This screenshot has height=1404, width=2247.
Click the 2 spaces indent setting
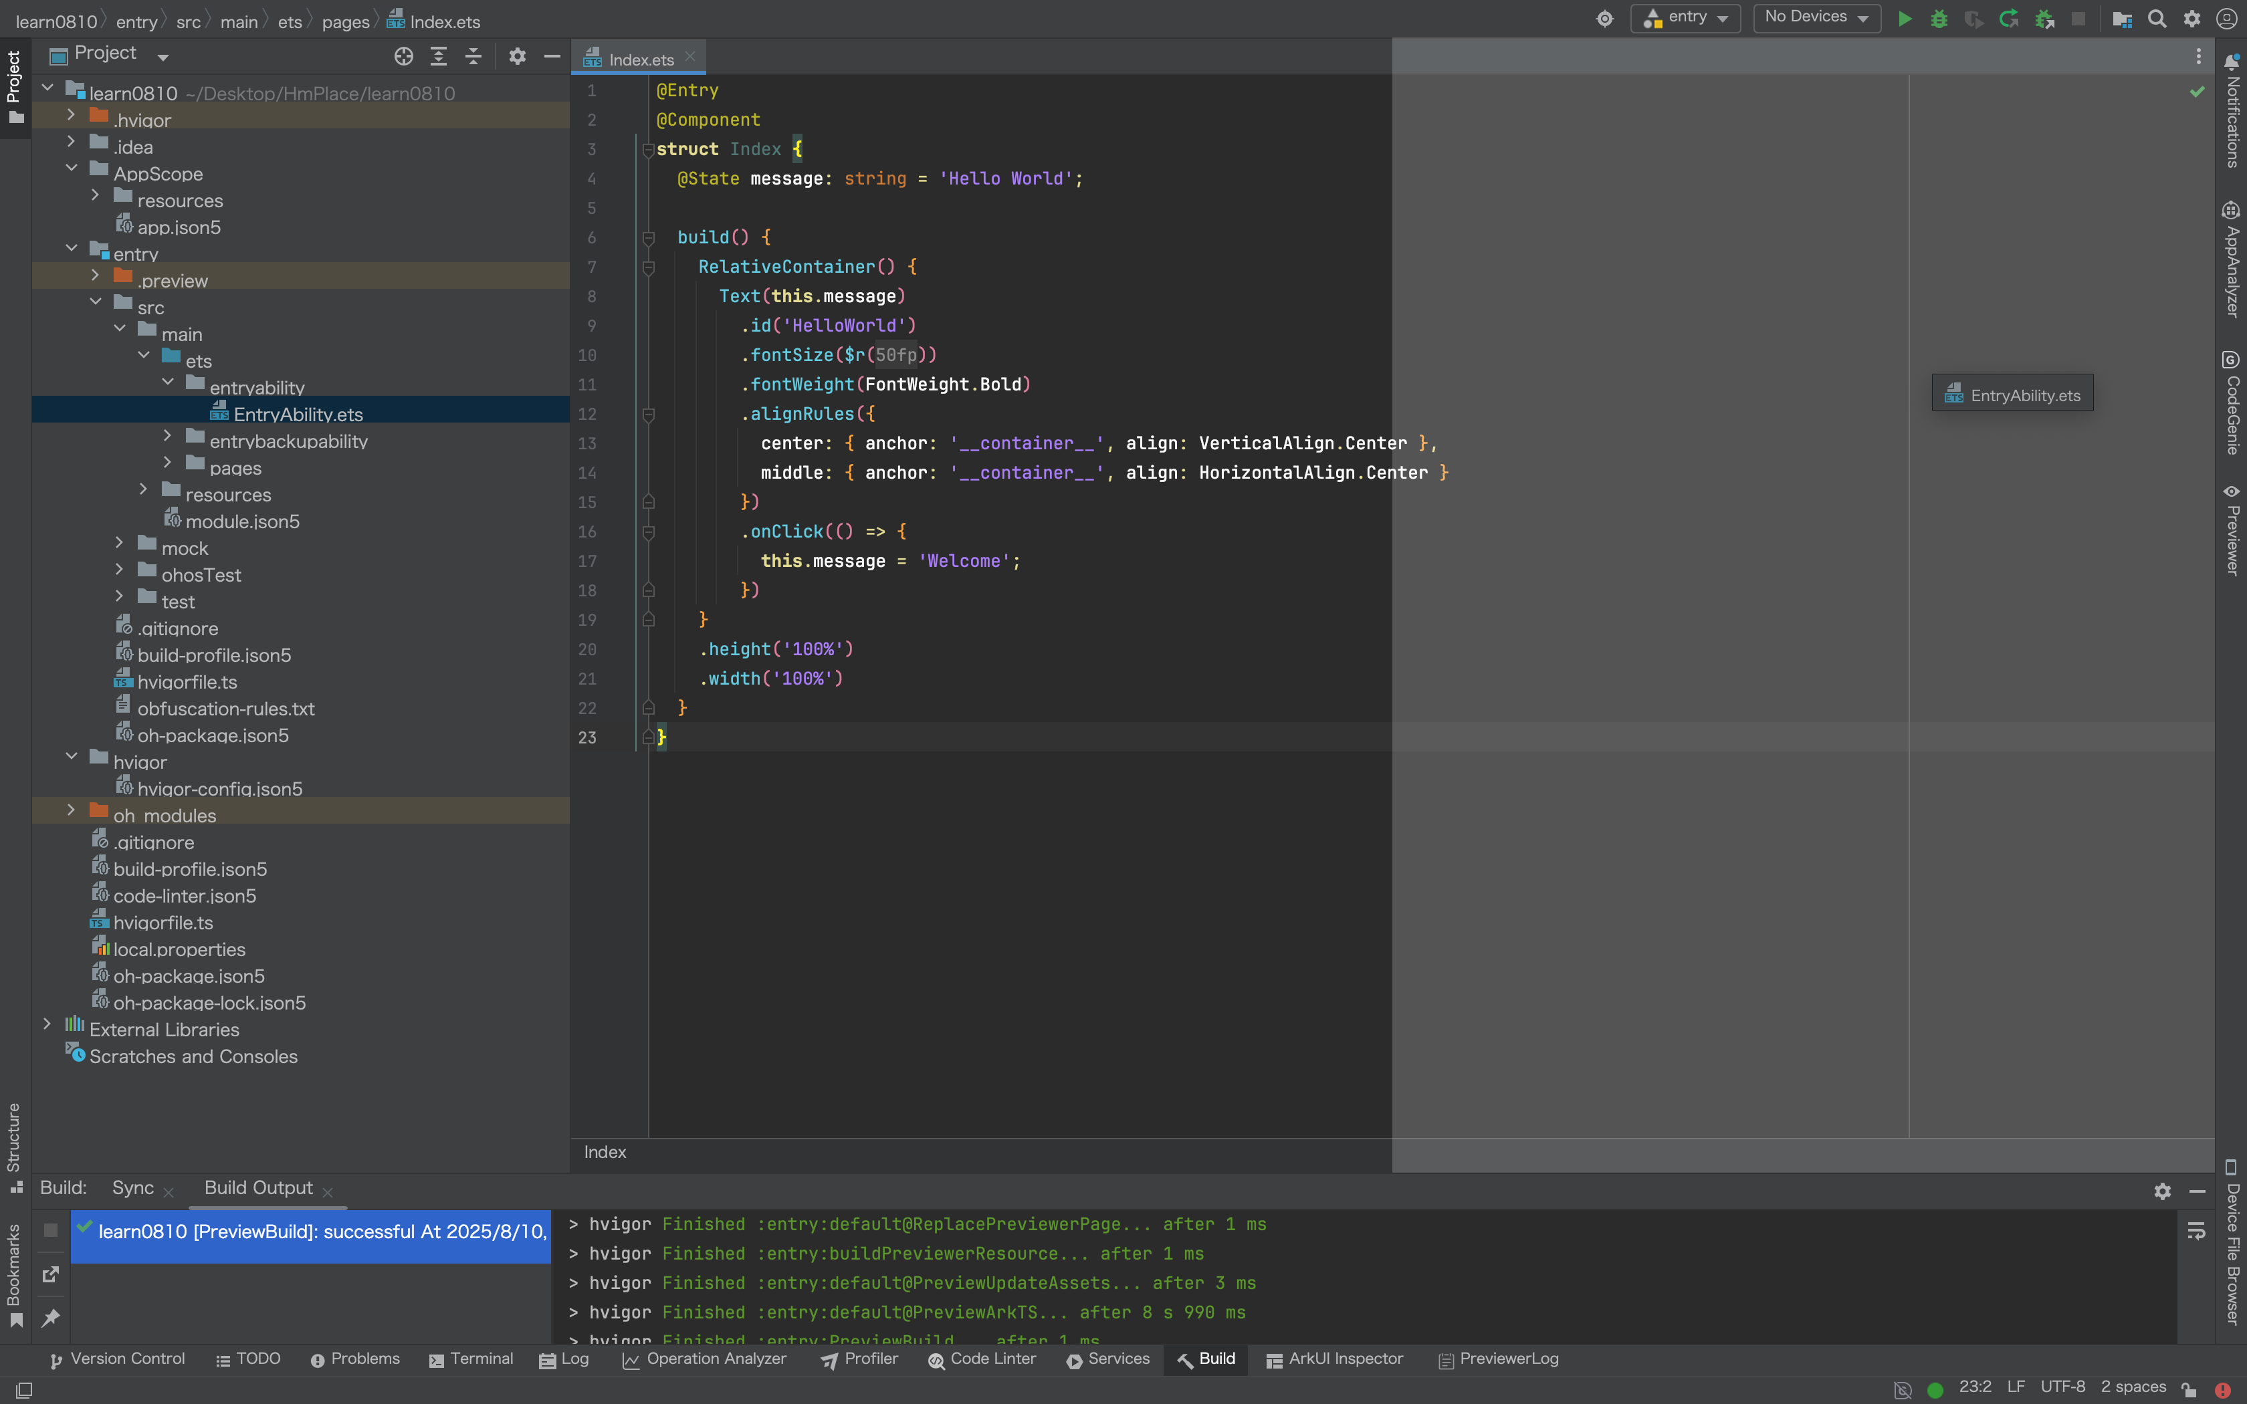(x=2133, y=1387)
